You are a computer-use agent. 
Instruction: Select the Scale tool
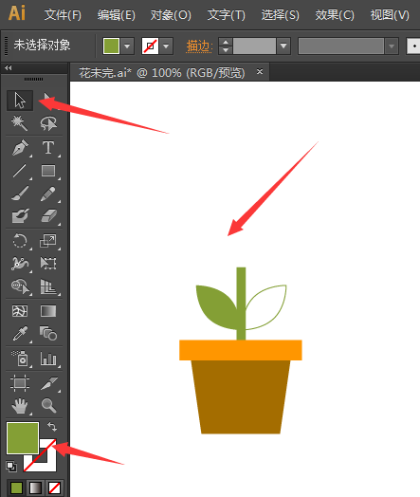(x=48, y=241)
